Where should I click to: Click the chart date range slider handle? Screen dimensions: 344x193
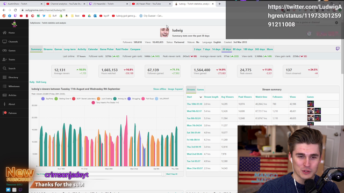[163, 174]
